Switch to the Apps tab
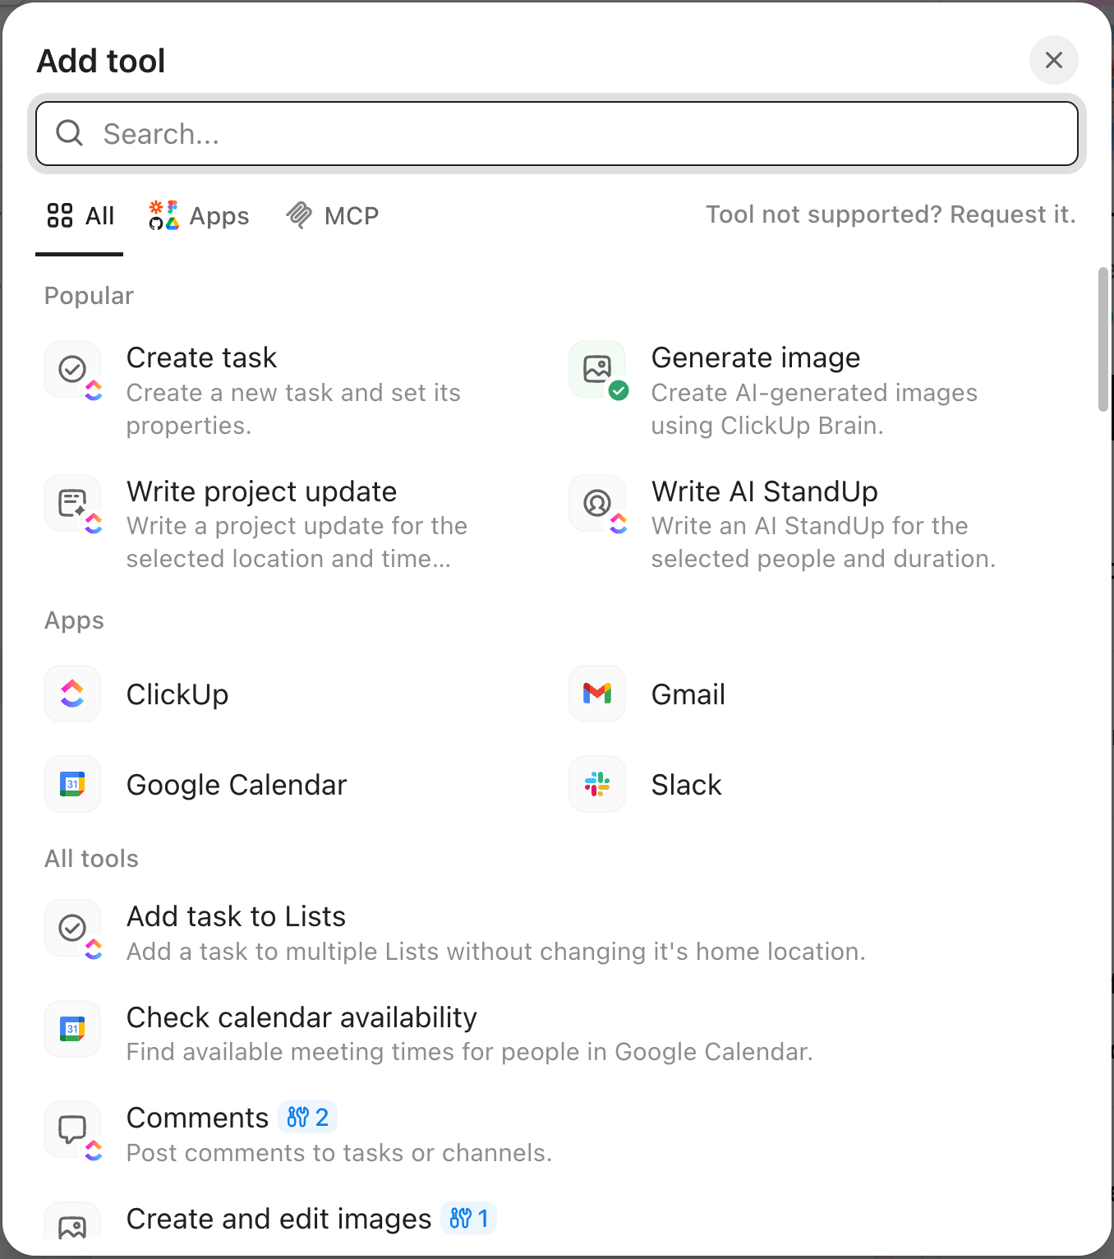 198,215
